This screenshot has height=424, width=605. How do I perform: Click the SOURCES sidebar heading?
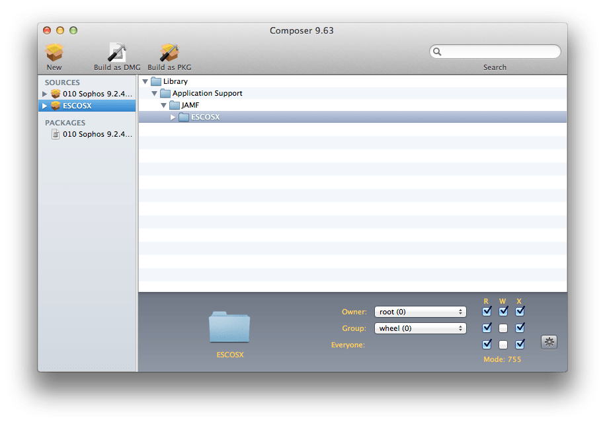click(62, 83)
